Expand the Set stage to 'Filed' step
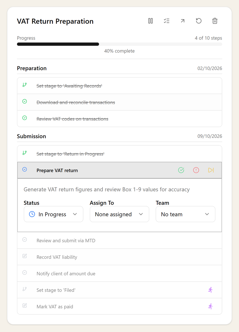 tap(119, 290)
